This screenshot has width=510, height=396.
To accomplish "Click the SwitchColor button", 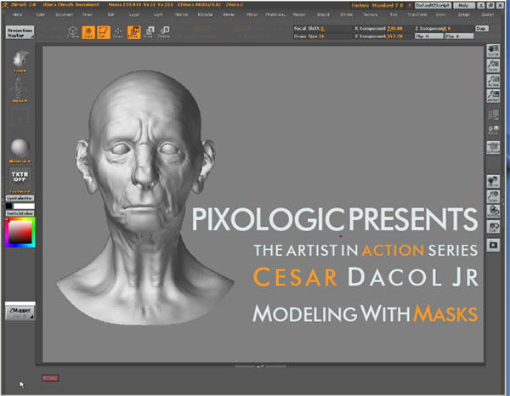I will click(x=20, y=213).
